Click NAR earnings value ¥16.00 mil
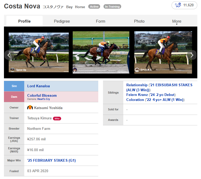Image resolution: width=201 pixels, height=179 pixels. coord(35,150)
